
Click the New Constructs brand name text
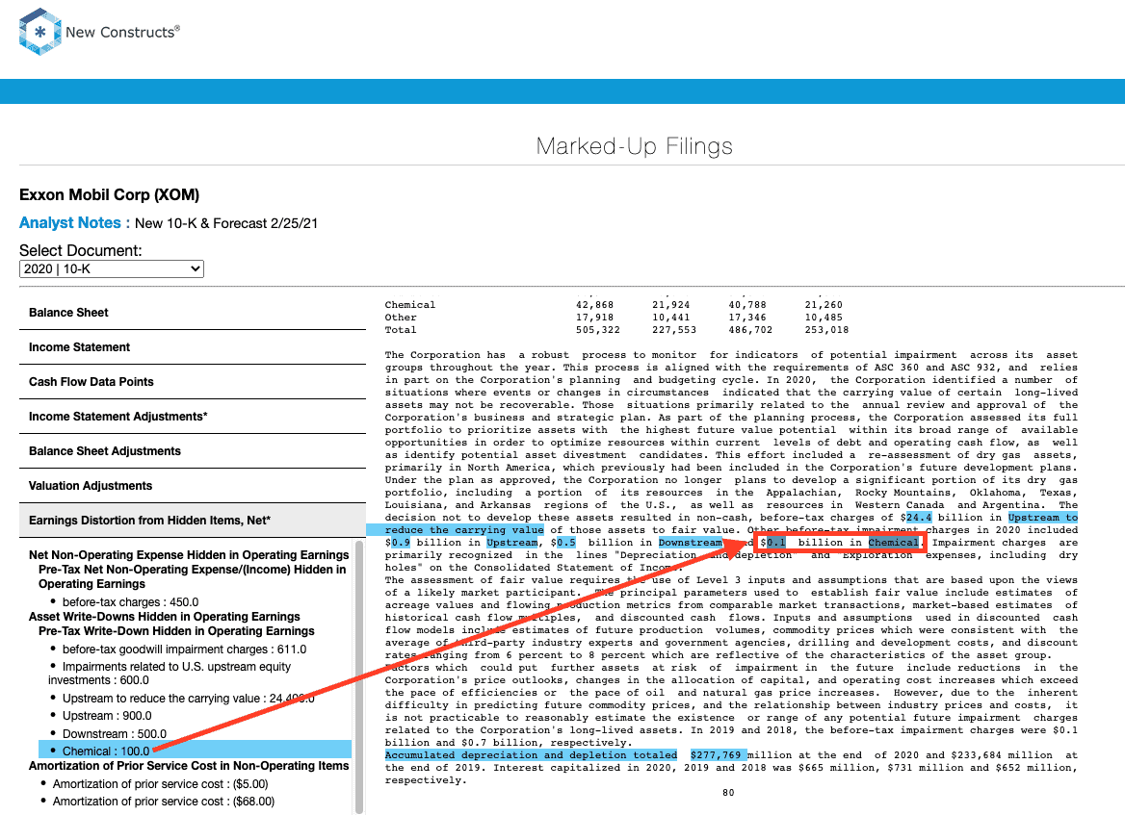(x=122, y=33)
